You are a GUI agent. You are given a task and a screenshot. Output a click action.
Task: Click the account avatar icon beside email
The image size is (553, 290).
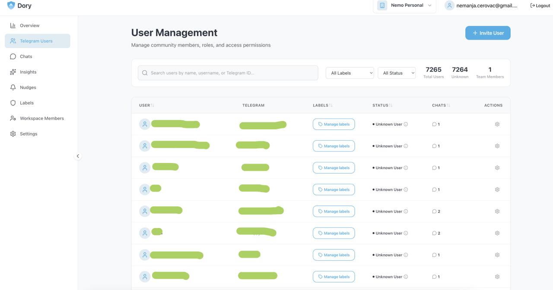click(449, 6)
